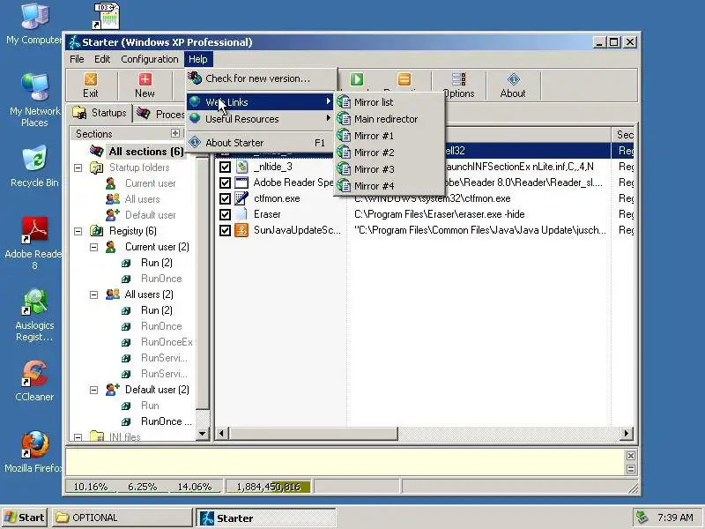705x529 pixels.
Task: Click the SunJavaUpdateSc Java icon
Action: tap(241, 230)
